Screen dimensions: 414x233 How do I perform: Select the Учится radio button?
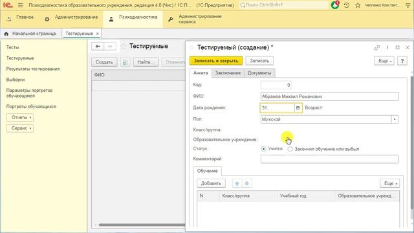tap(263, 149)
